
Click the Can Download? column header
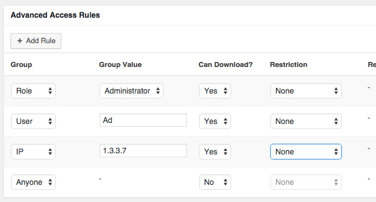click(226, 65)
